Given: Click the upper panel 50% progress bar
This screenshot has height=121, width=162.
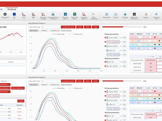Looking at the screenshot, I should 122,27.
